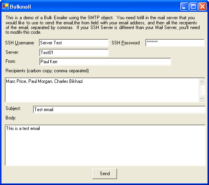Click the From: label
Image resolution: width=209 pixels, height=185 pixels.
tap(11, 61)
